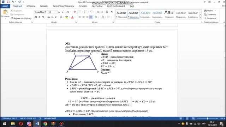The width and height of the screenshot is (226, 127).
Task: Switch to the ВСТАВКА tab
Action: 31,6
